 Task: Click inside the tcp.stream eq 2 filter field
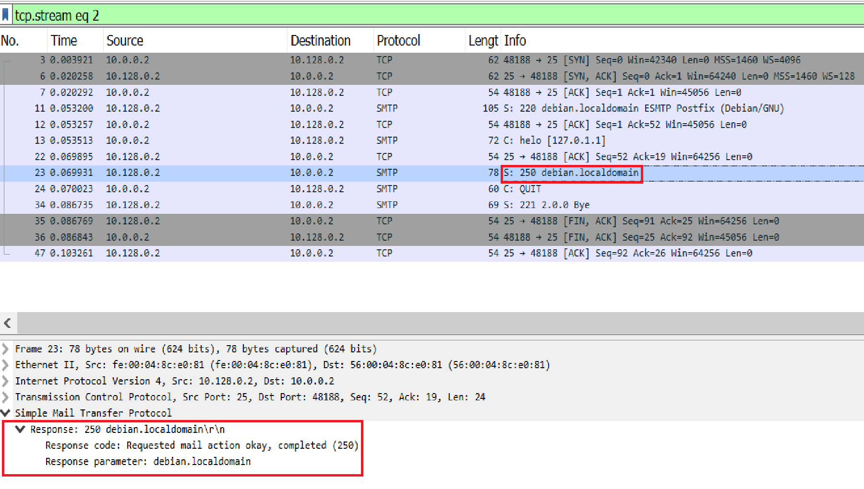pos(192,14)
